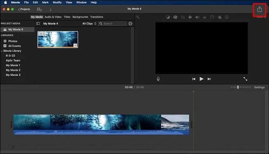
Task: Open the Apple menu
Action: click(x=5, y=2)
